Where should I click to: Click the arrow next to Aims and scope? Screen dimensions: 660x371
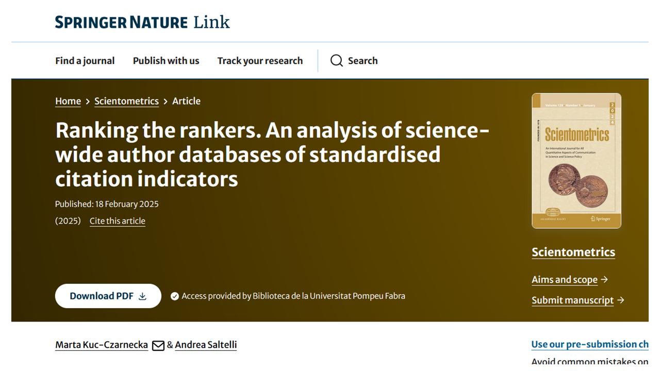(604, 279)
